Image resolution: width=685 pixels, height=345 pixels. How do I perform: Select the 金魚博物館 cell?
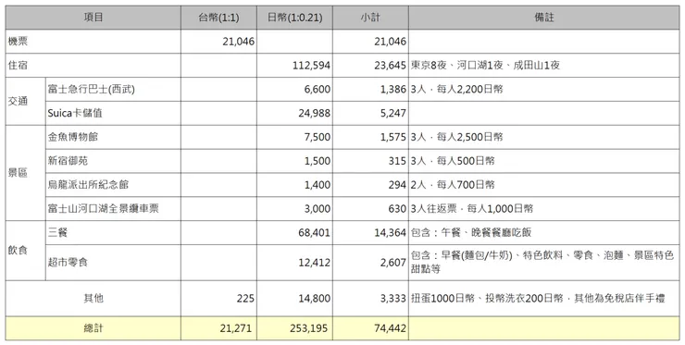pos(113,137)
